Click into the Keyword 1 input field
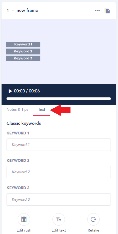This screenshot has height=234, width=118. click(x=59, y=145)
